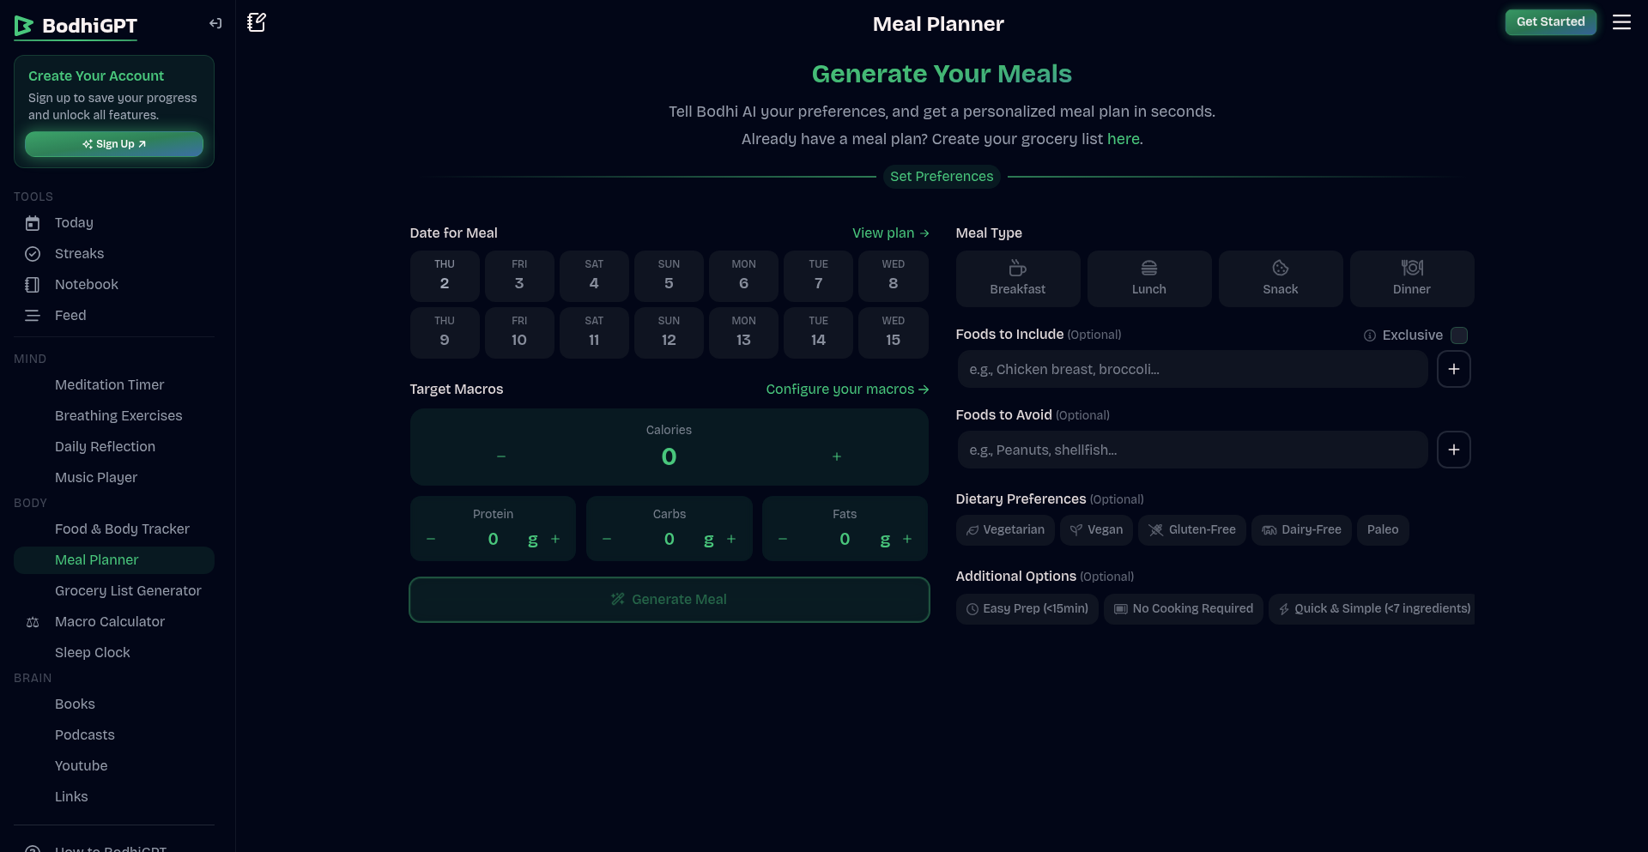Toggle the No Cooking Required option

click(1183, 609)
